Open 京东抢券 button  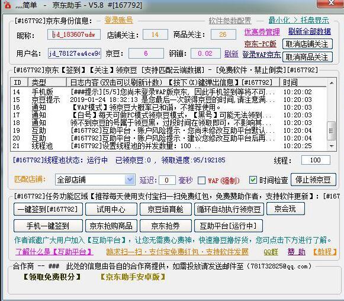[165, 226]
